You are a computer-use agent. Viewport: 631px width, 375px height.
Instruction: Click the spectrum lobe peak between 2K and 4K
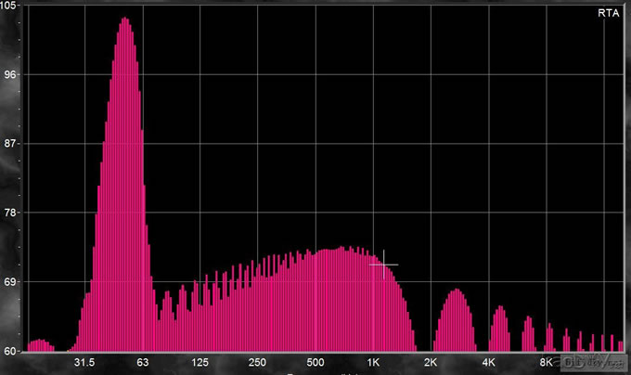coord(455,291)
